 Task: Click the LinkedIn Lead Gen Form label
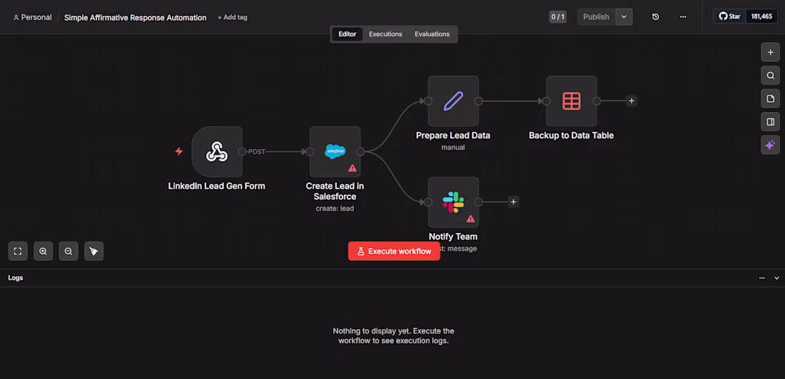point(217,186)
